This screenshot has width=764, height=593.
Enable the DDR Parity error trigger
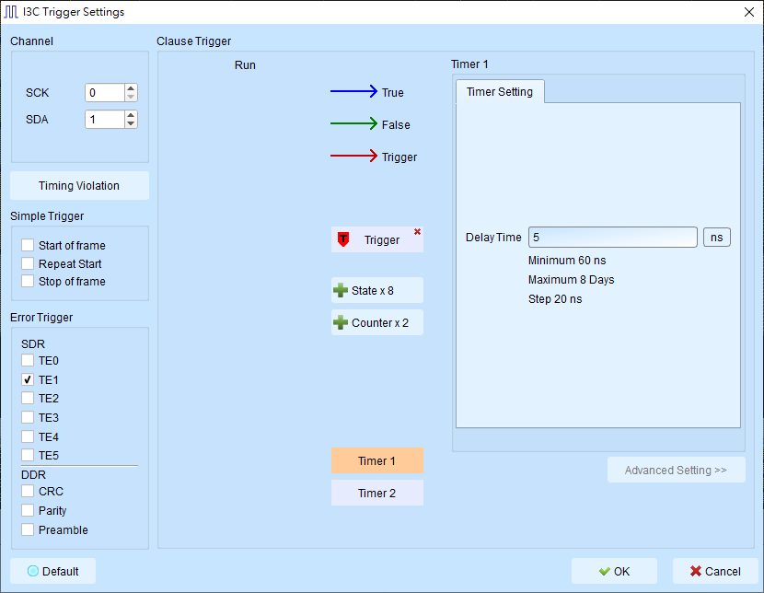pyautogui.click(x=28, y=510)
